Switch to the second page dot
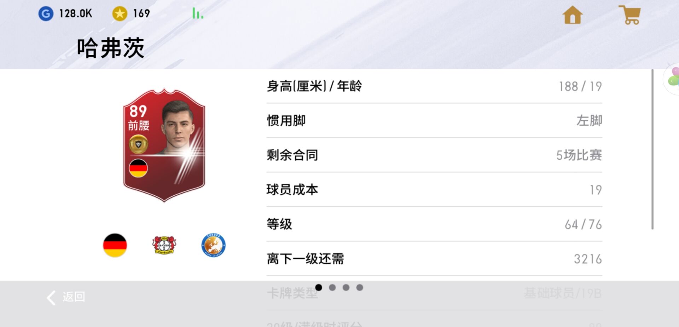The width and height of the screenshot is (679, 327). [x=332, y=287]
